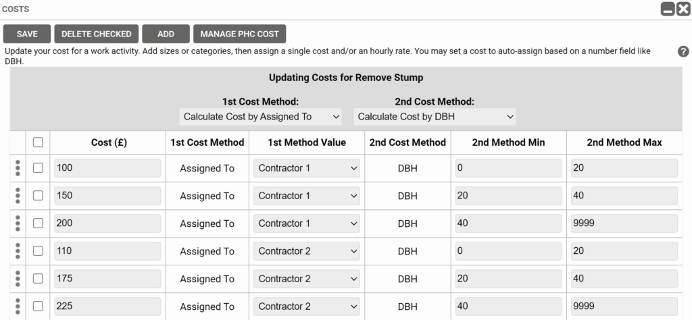Image resolution: width=692 pixels, height=320 pixels.
Task: Click drag handle dots for cost 200 row
Action: coord(18,223)
